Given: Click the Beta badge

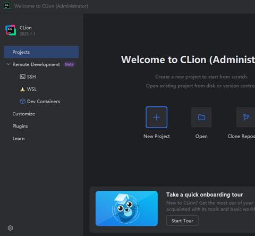Looking at the screenshot, I should (69, 64).
